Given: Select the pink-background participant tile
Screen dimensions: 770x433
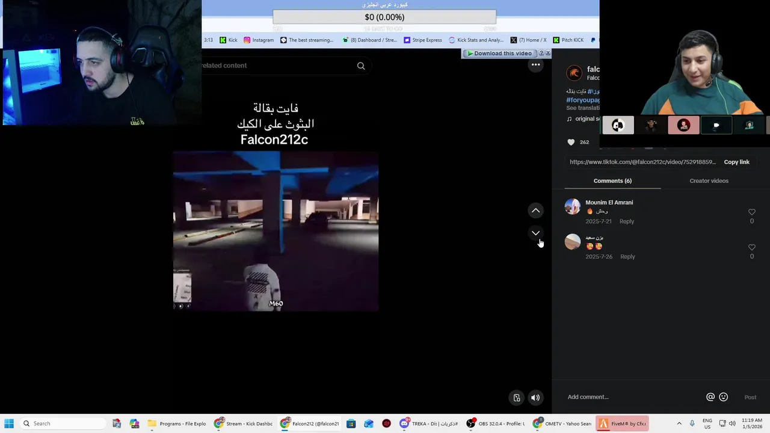Looking at the screenshot, I should point(683,125).
